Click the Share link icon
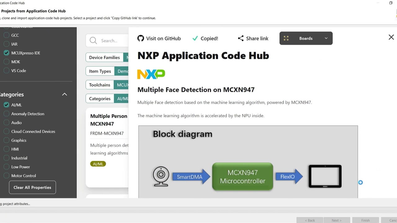This screenshot has height=223, width=397. point(241,38)
